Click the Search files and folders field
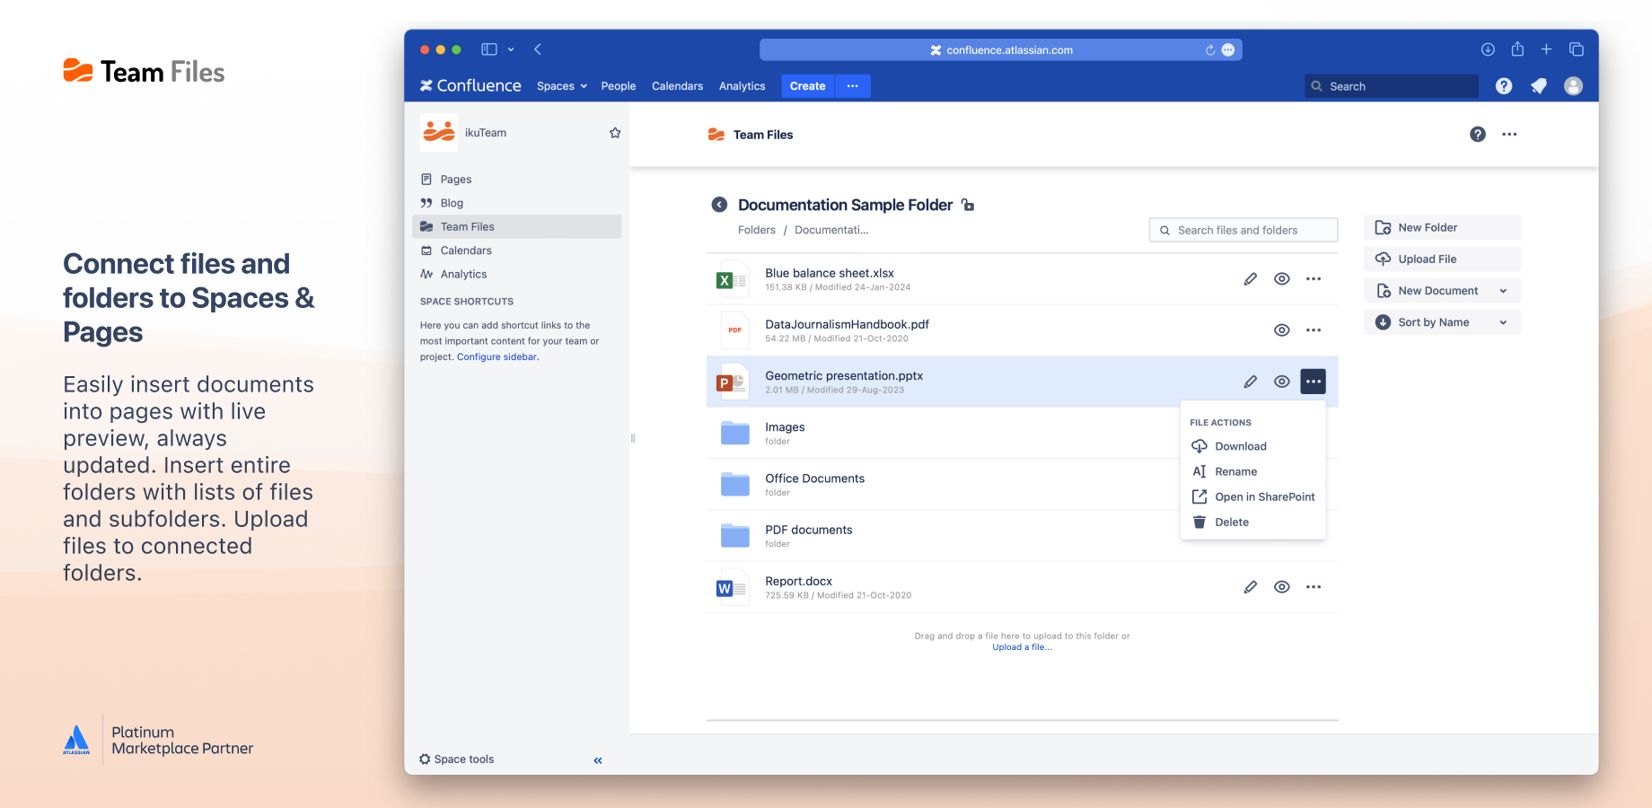Image resolution: width=1652 pixels, height=808 pixels. point(1243,231)
